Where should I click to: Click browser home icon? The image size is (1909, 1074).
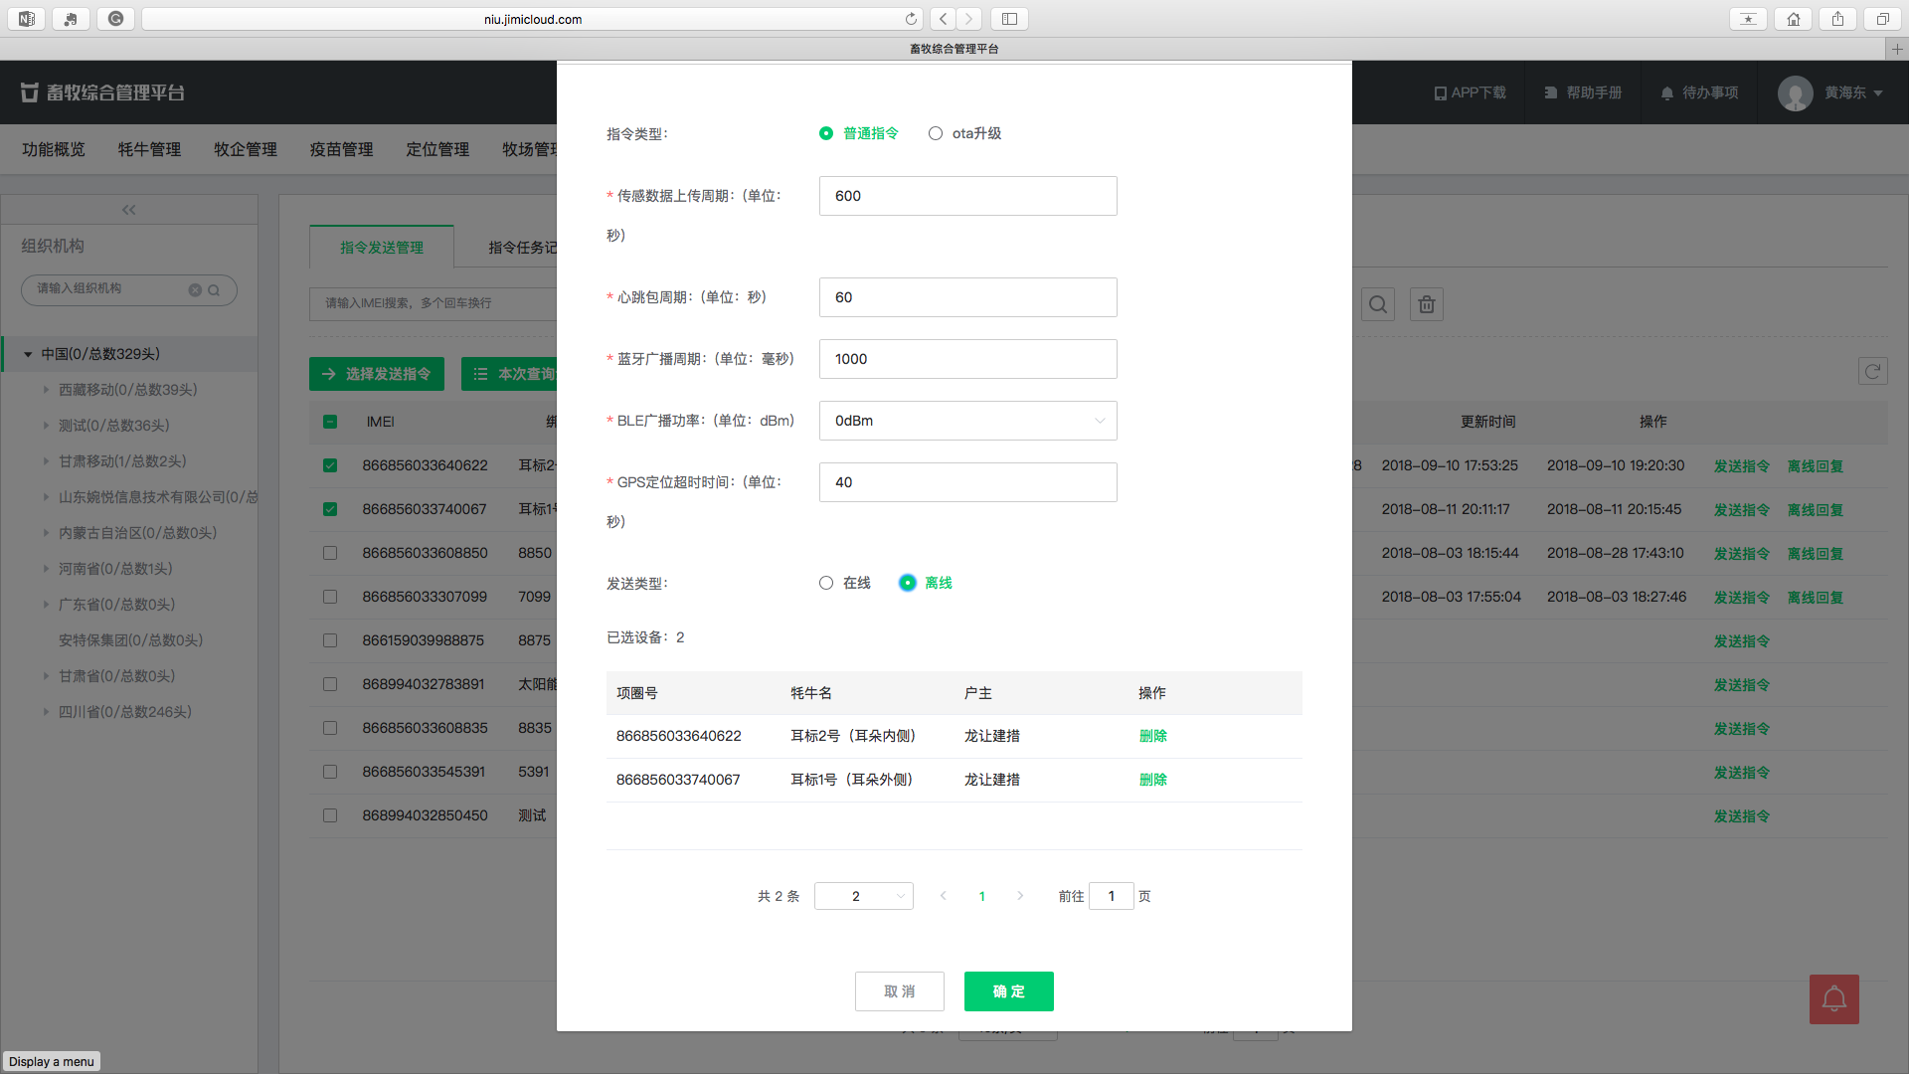pos(1793,19)
